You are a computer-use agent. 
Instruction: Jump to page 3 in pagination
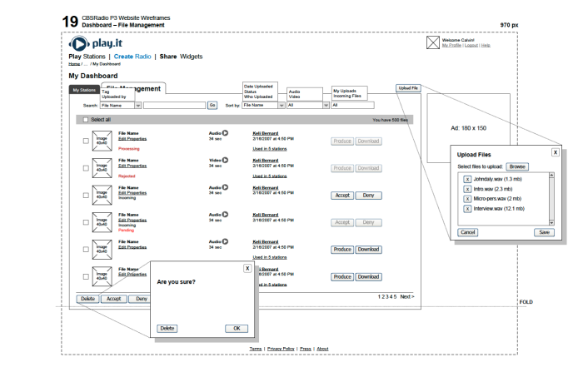387,297
